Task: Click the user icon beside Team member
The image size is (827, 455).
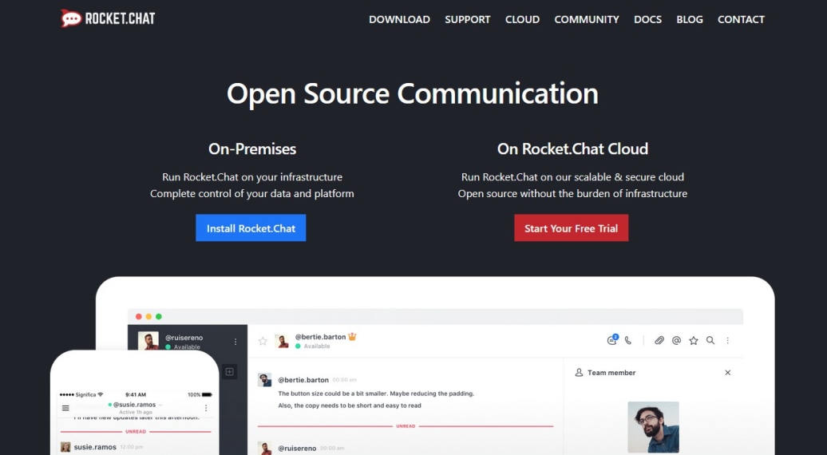Action: 579,372
